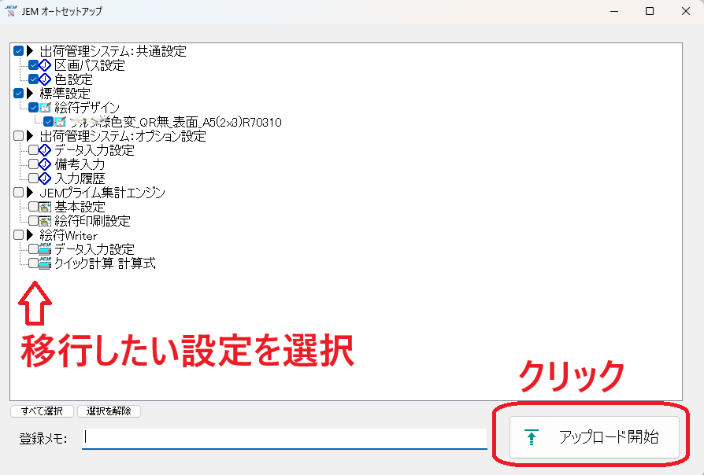704x475 pixels.
Task: Click the blue diamond icon beside 入力履歴
Action: point(46,179)
